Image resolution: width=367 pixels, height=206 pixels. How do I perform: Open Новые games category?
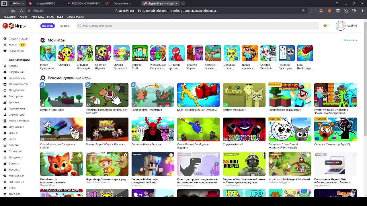click(13, 45)
